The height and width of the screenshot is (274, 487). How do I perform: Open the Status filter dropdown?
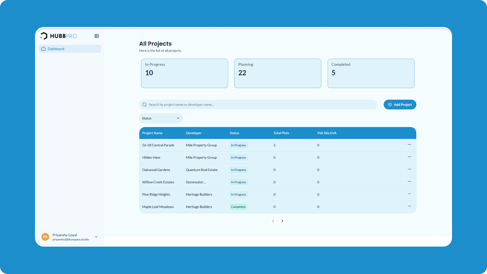[x=161, y=118]
